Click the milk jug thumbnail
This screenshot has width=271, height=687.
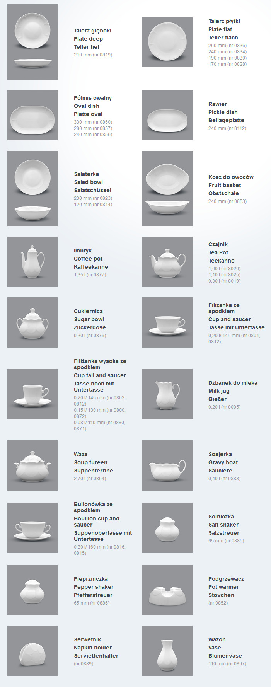click(x=167, y=394)
